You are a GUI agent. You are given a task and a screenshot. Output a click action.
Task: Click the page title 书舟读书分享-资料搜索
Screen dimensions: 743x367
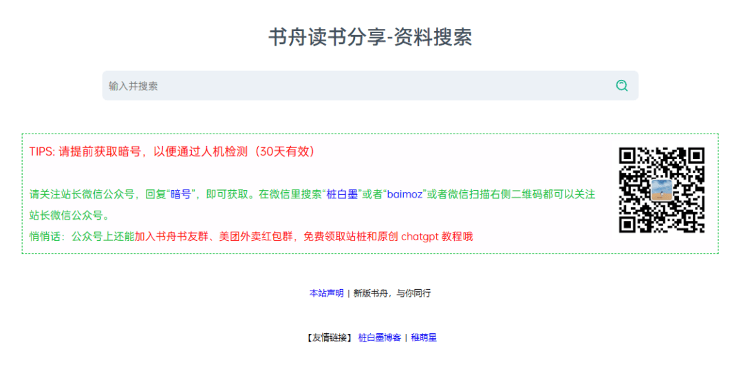pos(370,37)
